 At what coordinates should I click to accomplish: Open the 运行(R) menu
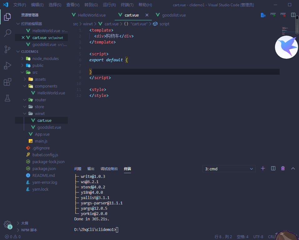[x=109, y=5]
